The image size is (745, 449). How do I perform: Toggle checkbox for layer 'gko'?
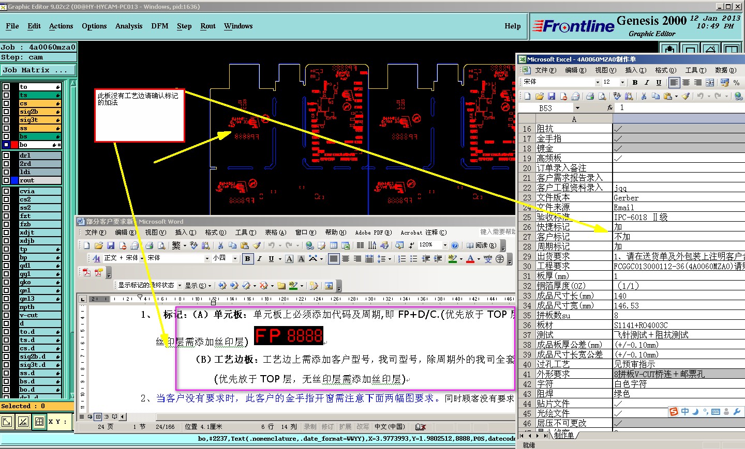click(6, 282)
